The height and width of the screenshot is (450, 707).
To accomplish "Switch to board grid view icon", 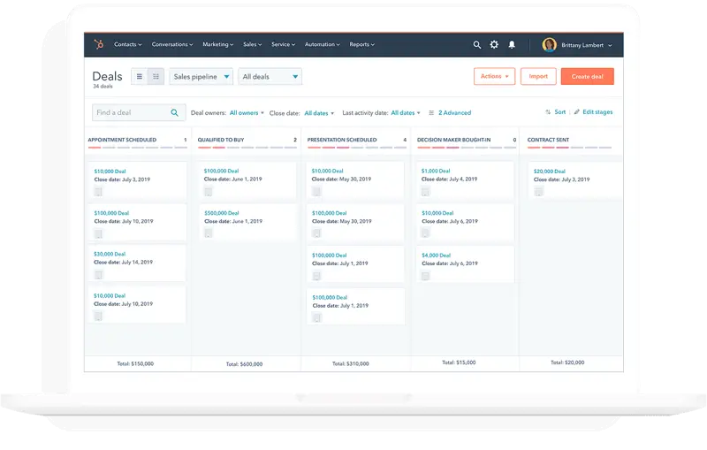I will 156,77.
